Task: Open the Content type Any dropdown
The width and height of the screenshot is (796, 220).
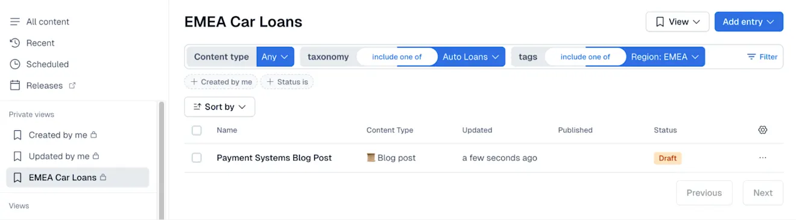Action: tap(275, 57)
